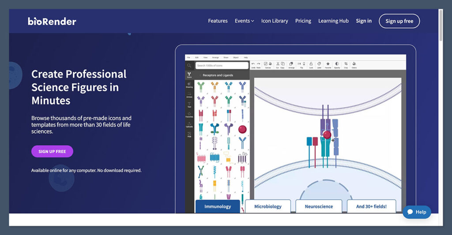Open the Share menu in the editor

226,58
